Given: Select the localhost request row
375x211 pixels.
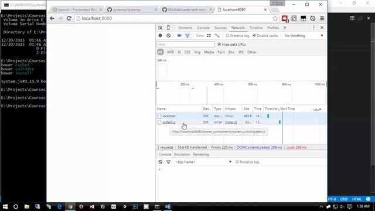Looking at the screenshot, I should click(241, 116).
